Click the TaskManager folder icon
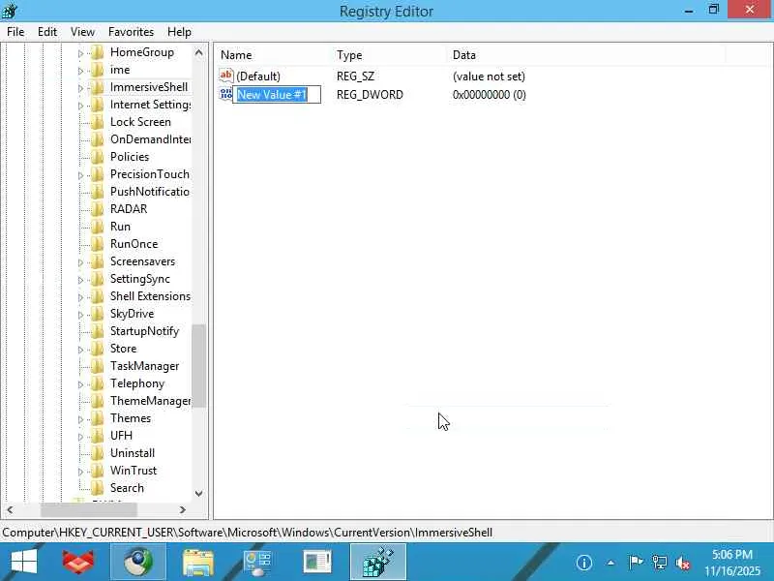Image resolution: width=774 pixels, height=581 pixels. [x=98, y=366]
